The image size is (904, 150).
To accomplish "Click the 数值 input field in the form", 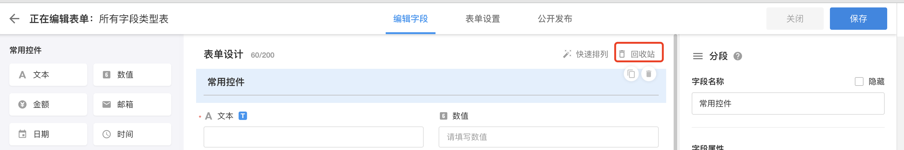I will click(548, 137).
